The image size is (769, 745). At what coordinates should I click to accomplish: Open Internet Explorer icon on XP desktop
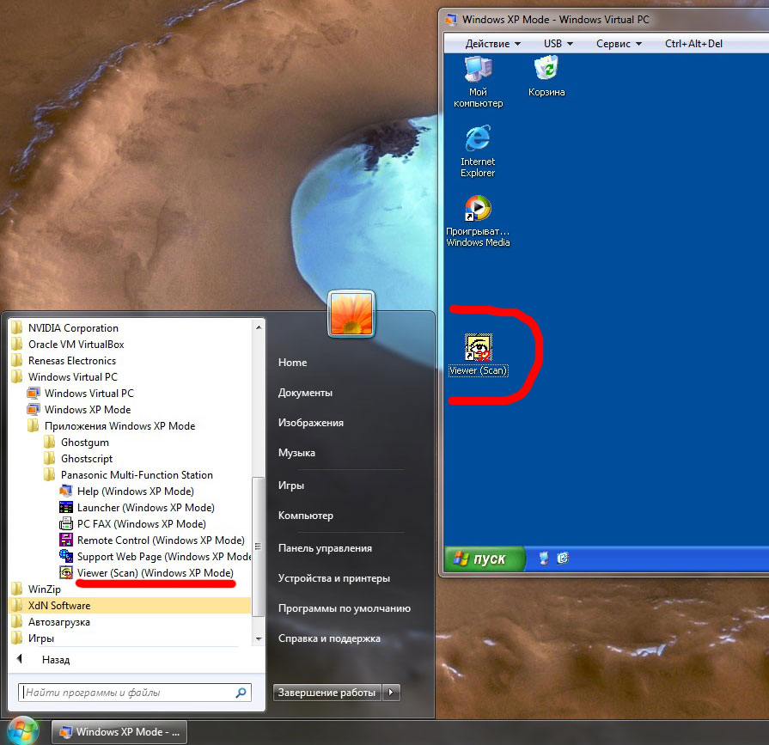[x=478, y=140]
